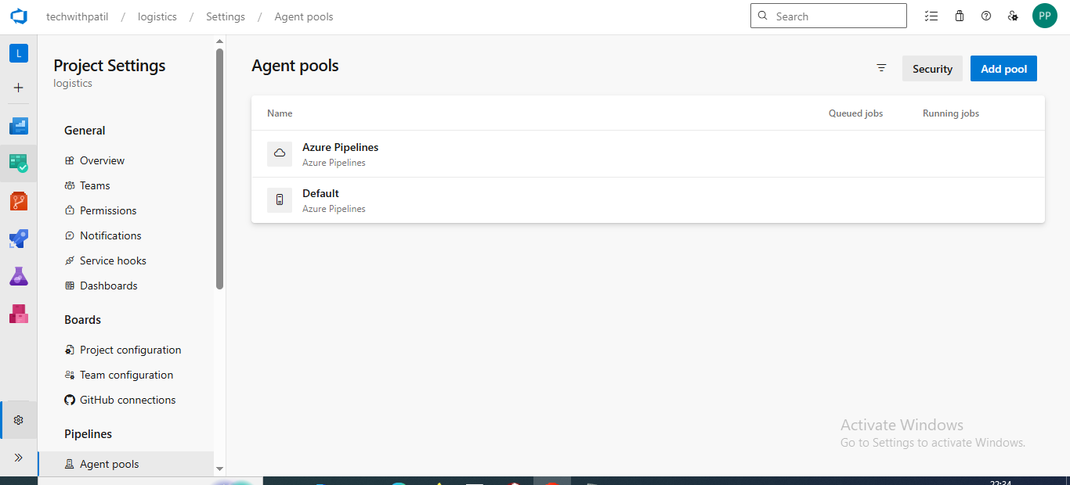Open Test Plans flask icon
Screen dimensions: 1070x485
click(x=19, y=276)
